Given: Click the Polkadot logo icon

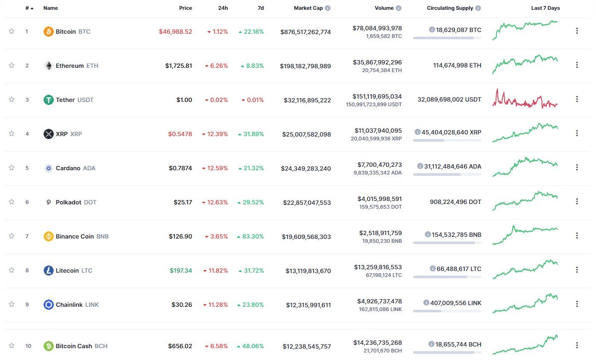Looking at the screenshot, I should [49, 202].
